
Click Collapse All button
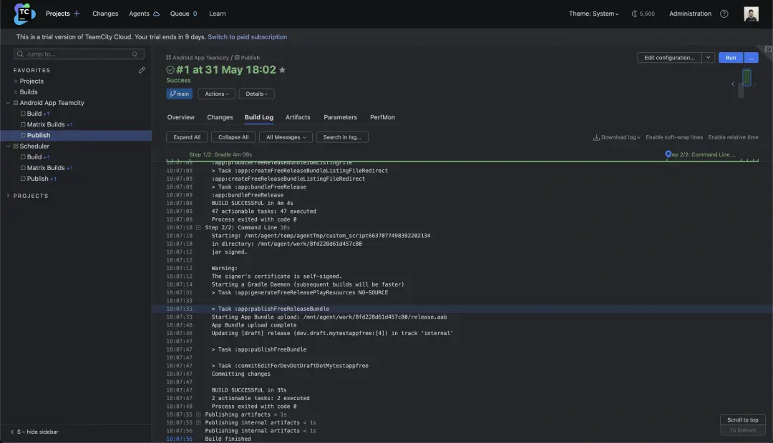pyautogui.click(x=233, y=137)
